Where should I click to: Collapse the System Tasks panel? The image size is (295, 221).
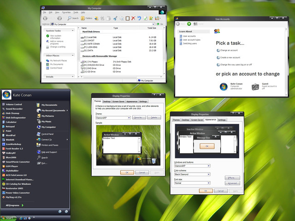73,31
